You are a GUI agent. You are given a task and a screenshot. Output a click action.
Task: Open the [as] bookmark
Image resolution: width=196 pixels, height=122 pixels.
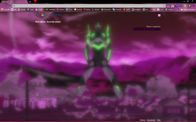pos(52,9)
